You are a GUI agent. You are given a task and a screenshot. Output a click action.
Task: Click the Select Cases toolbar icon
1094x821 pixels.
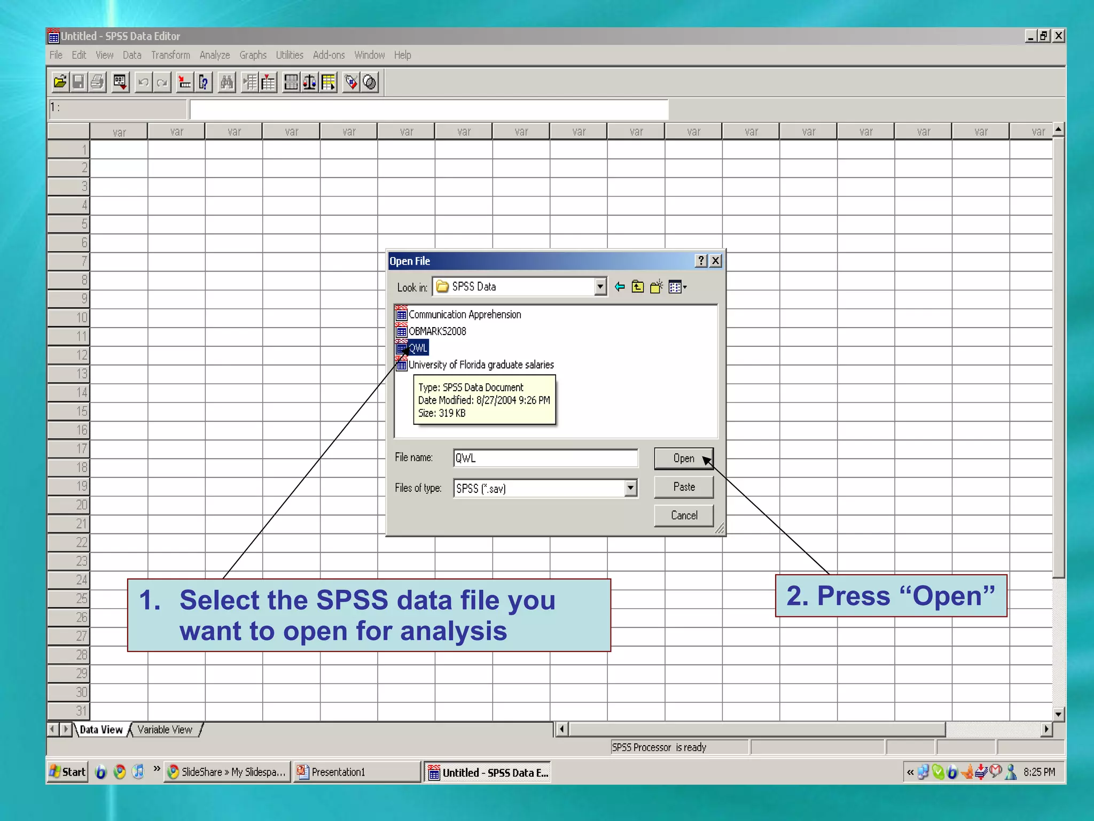pos(329,82)
